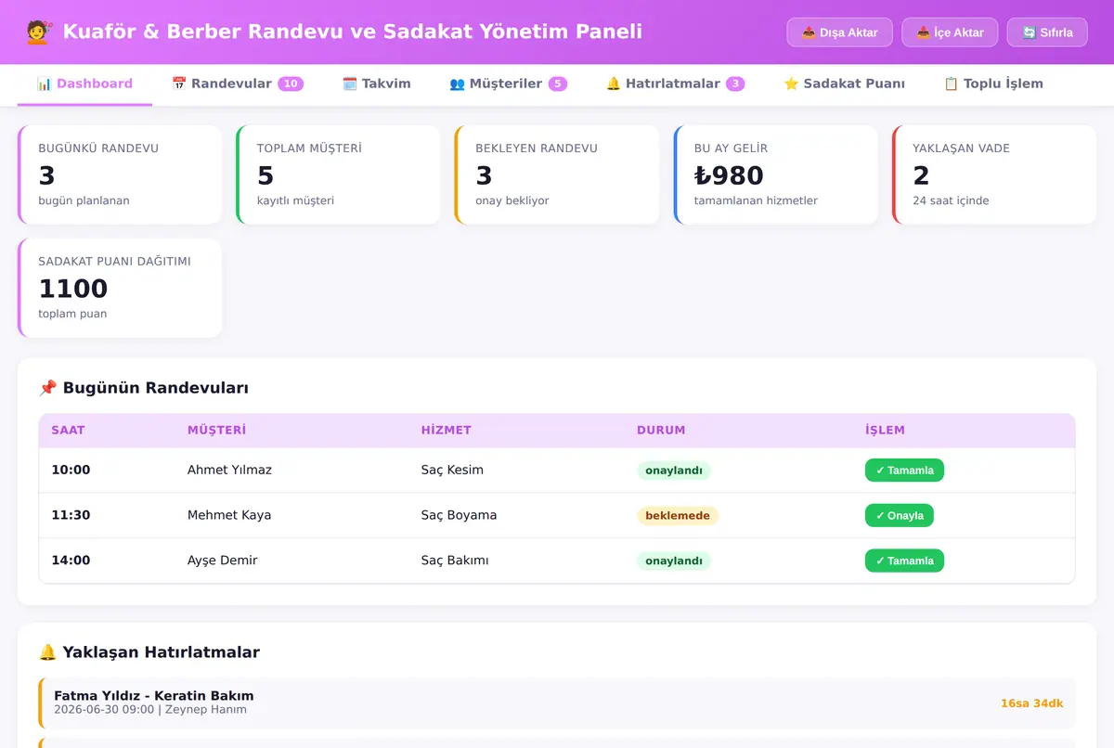Open the Takvim calendar tab

tap(377, 84)
